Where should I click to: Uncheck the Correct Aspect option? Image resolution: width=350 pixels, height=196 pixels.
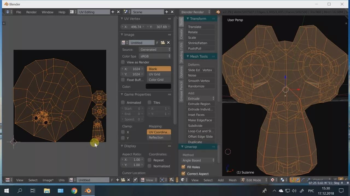(183, 173)
